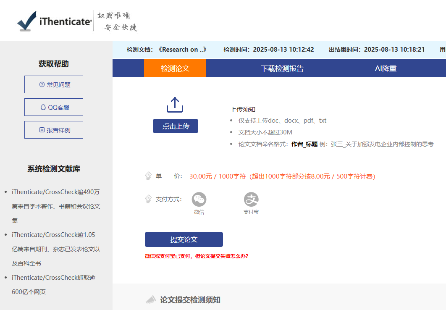Click the price tag icon beside 单价
The height and width of the screenshot is (310, 446).
pos(148,176)
